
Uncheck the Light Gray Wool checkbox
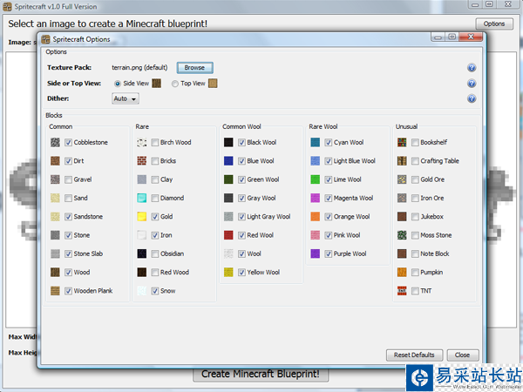241,217
